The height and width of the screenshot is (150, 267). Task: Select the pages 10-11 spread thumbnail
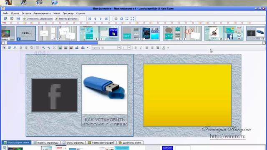pos(224,33)
